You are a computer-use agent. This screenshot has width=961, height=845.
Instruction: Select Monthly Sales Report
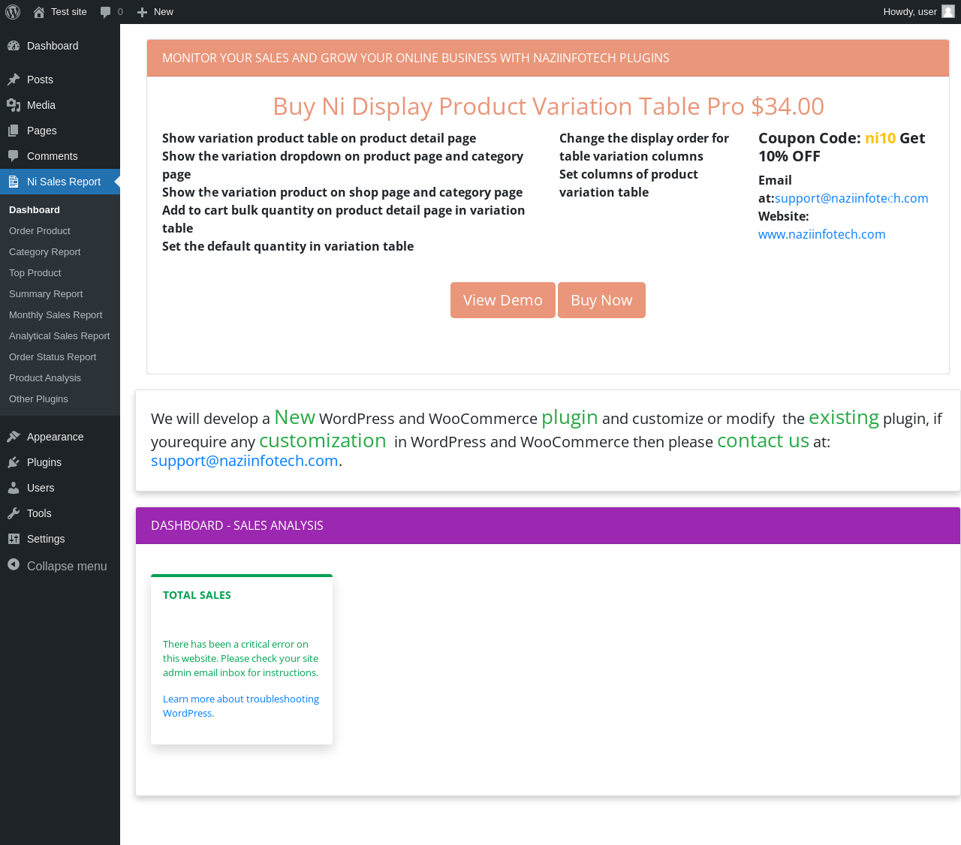(56, 315)
